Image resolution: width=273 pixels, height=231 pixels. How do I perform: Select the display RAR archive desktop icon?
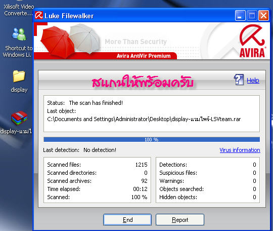pyautogui.click(x=17, y=122)
